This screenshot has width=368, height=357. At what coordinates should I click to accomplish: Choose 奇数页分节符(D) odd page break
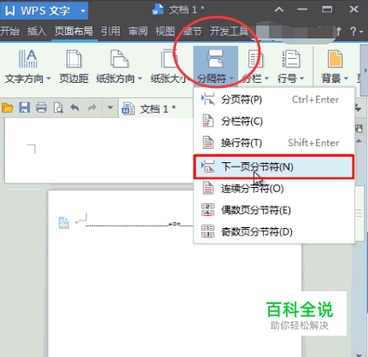[274, 231]
